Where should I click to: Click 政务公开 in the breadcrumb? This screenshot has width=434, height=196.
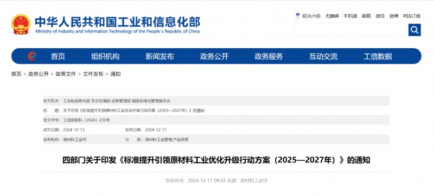[39, 74]
